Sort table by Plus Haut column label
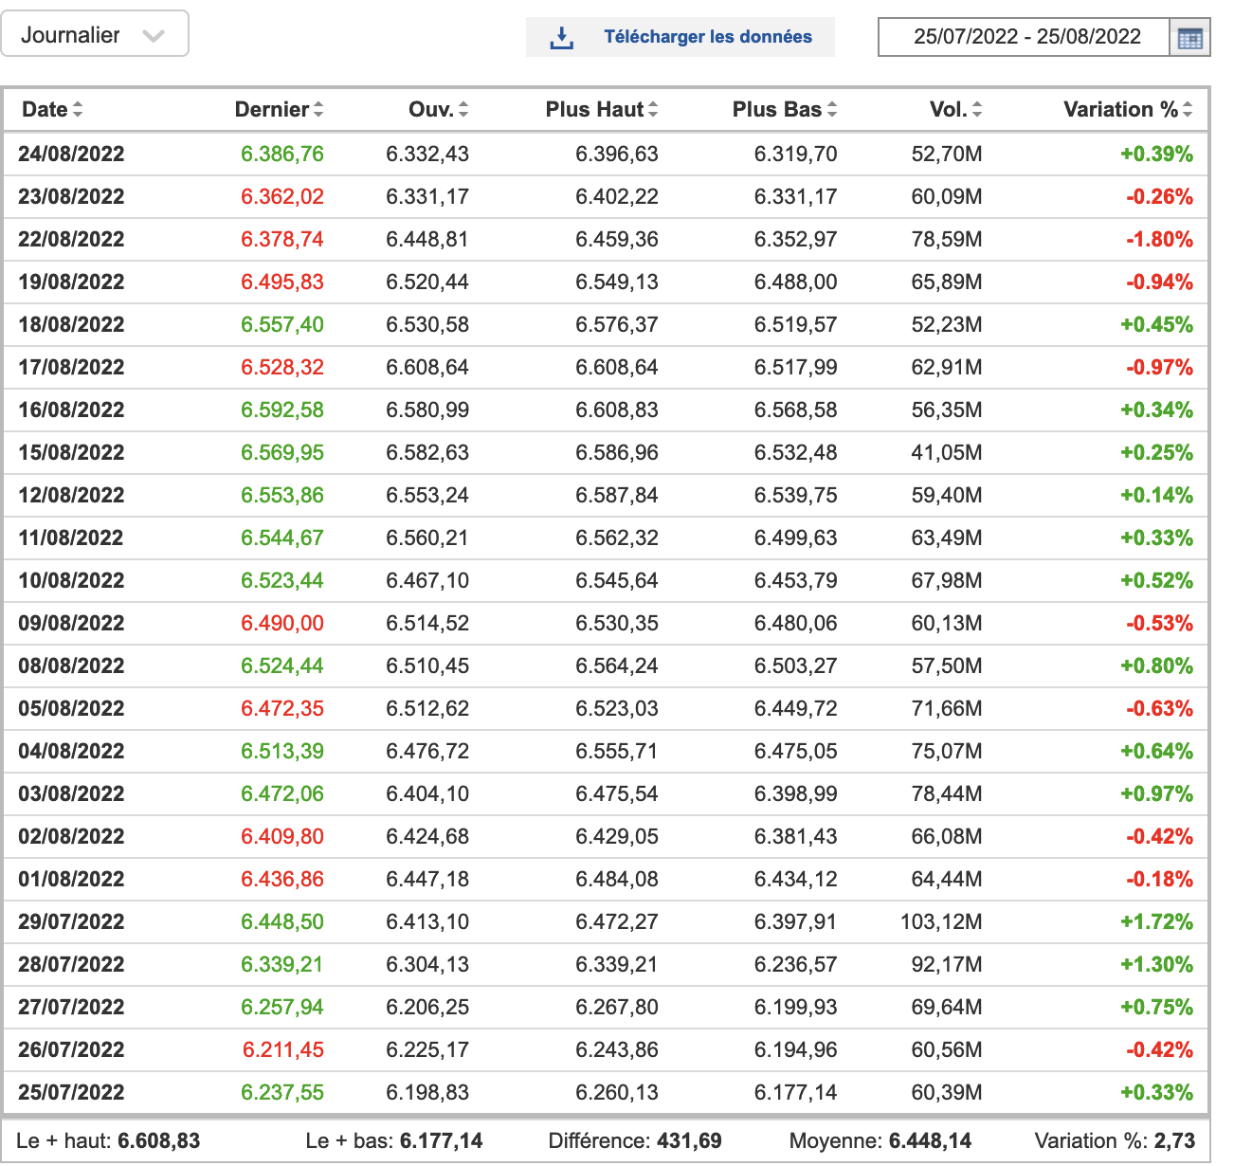The image size is (1234, 1166). tap(594, 110)
